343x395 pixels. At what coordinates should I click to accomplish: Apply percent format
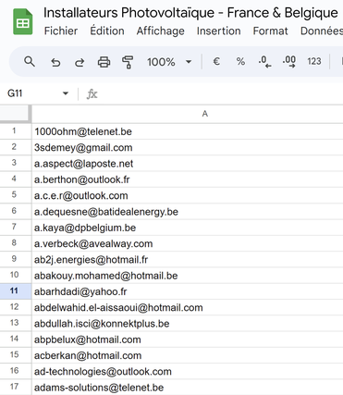pyautogui.click(x=240, y=61)
